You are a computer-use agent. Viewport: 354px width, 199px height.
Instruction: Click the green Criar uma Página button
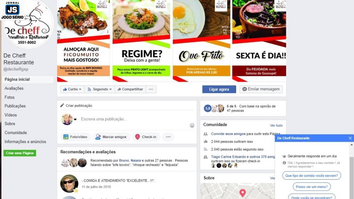[20, 153]
